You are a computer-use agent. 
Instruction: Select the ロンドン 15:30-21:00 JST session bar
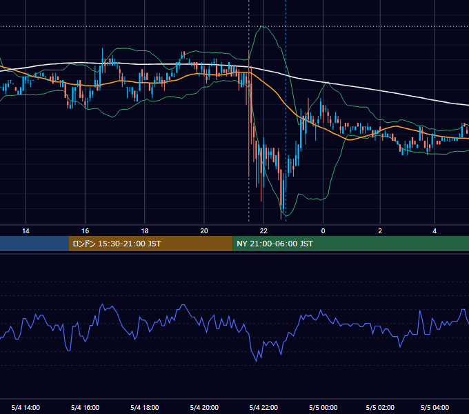point(151,244)
